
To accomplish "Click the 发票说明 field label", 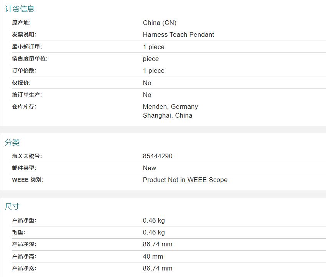I will point(24,34).
